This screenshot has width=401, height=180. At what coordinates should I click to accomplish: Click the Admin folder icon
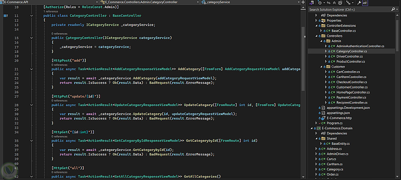328,41
